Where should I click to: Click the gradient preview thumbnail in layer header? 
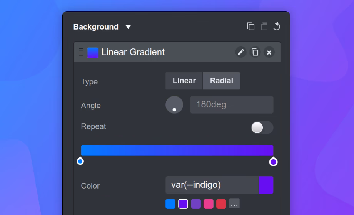92,53
